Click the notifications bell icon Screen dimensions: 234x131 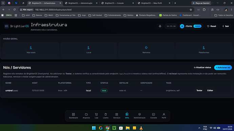coord(160,26)
